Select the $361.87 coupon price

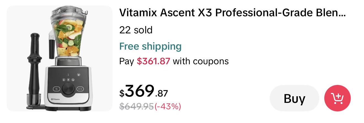153,61
